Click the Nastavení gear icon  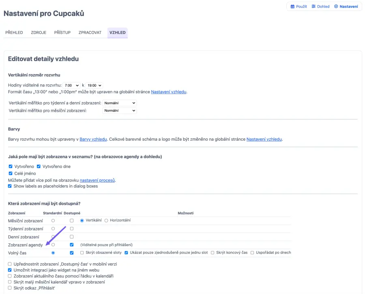pos(336,6)
